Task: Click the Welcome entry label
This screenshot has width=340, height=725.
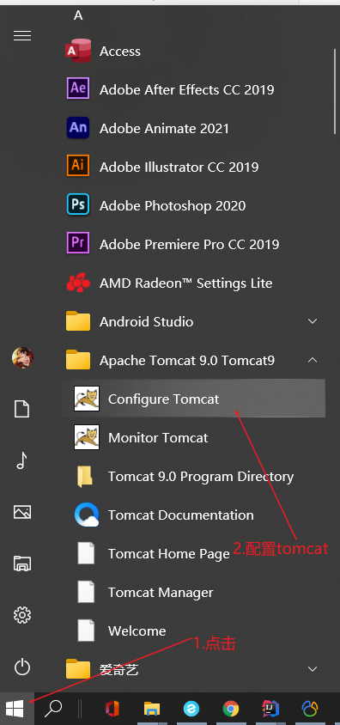Action: (x=137, y=631)
